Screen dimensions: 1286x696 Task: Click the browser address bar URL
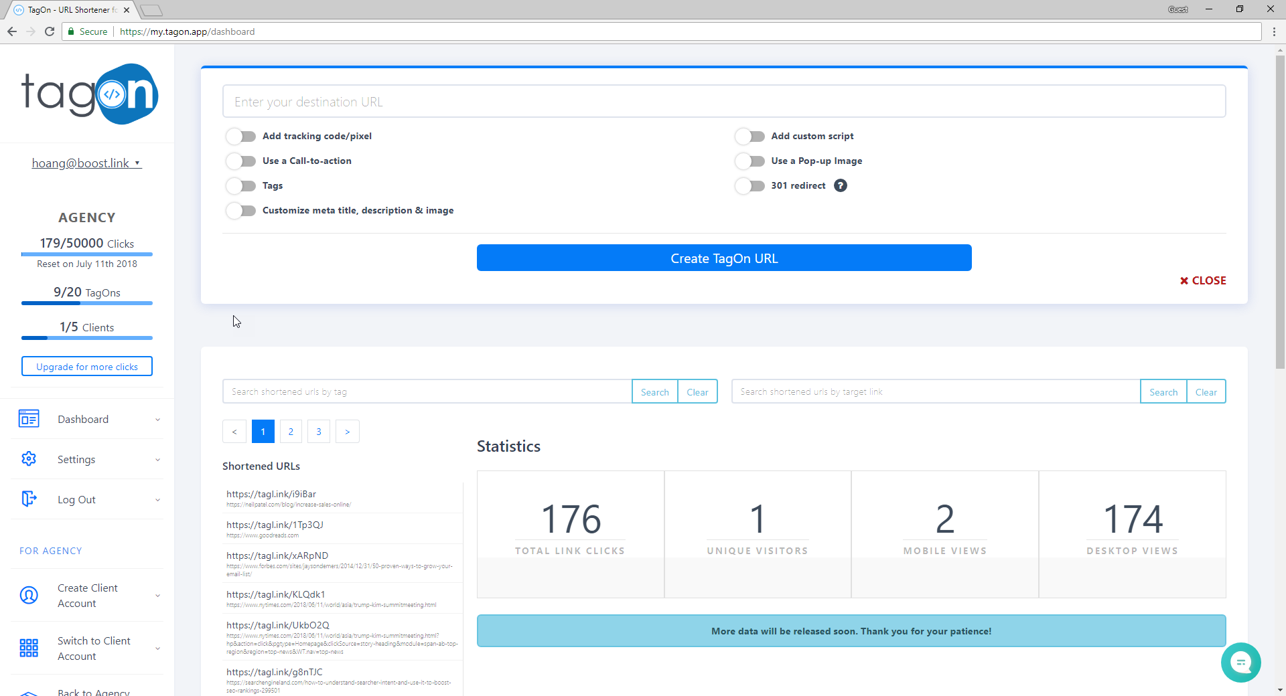[x=187, y=31]
